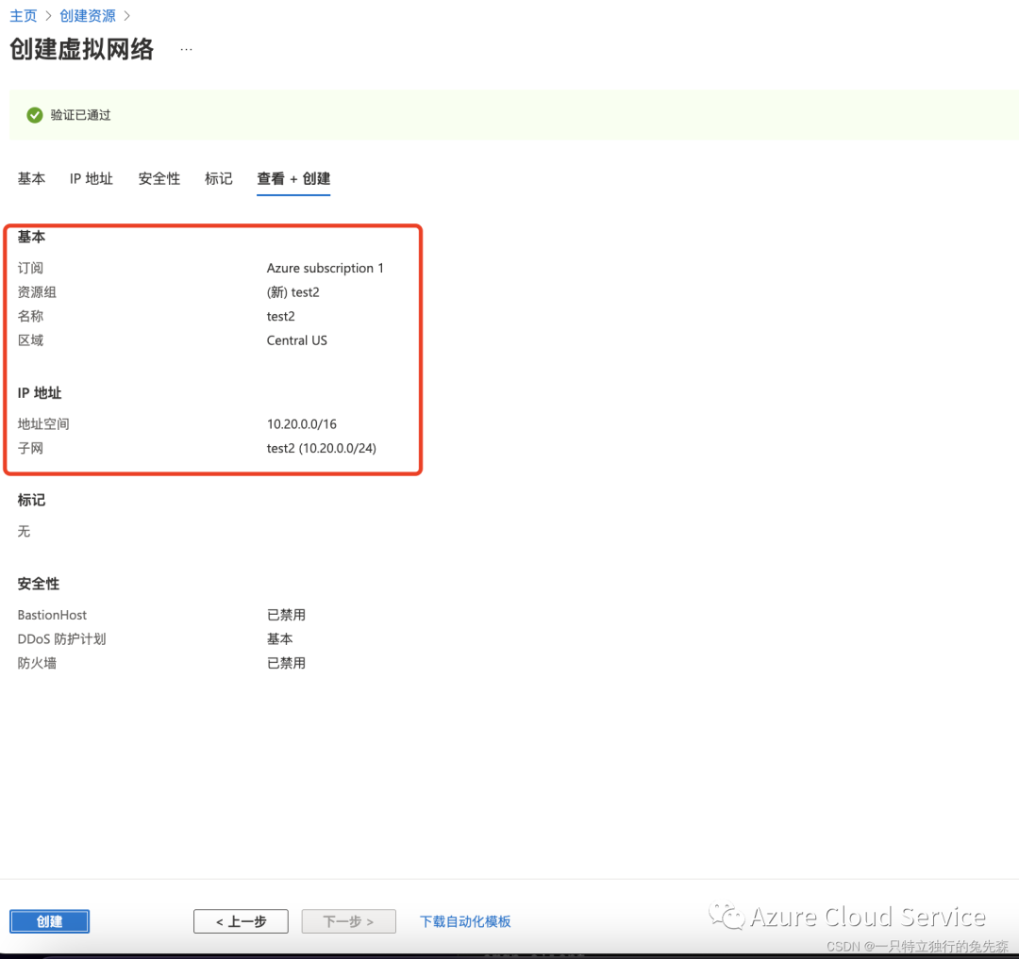Select the Azure subscription 1 value
The width and height of the screenshot is (1019, 959).
click(325, 268)
